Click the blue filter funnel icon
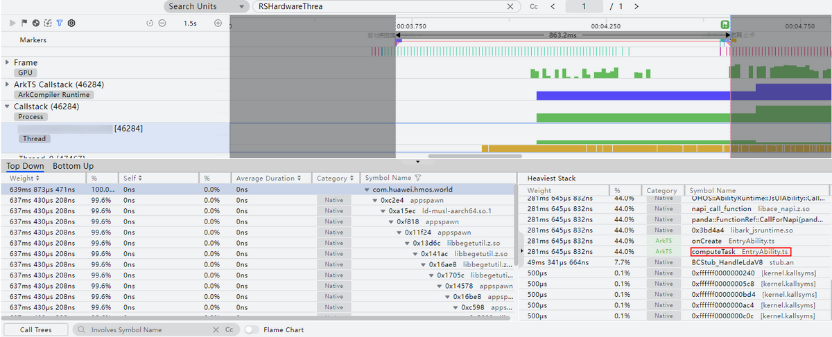The height and width of the screenshot is (337, 832). click(59, 23)
